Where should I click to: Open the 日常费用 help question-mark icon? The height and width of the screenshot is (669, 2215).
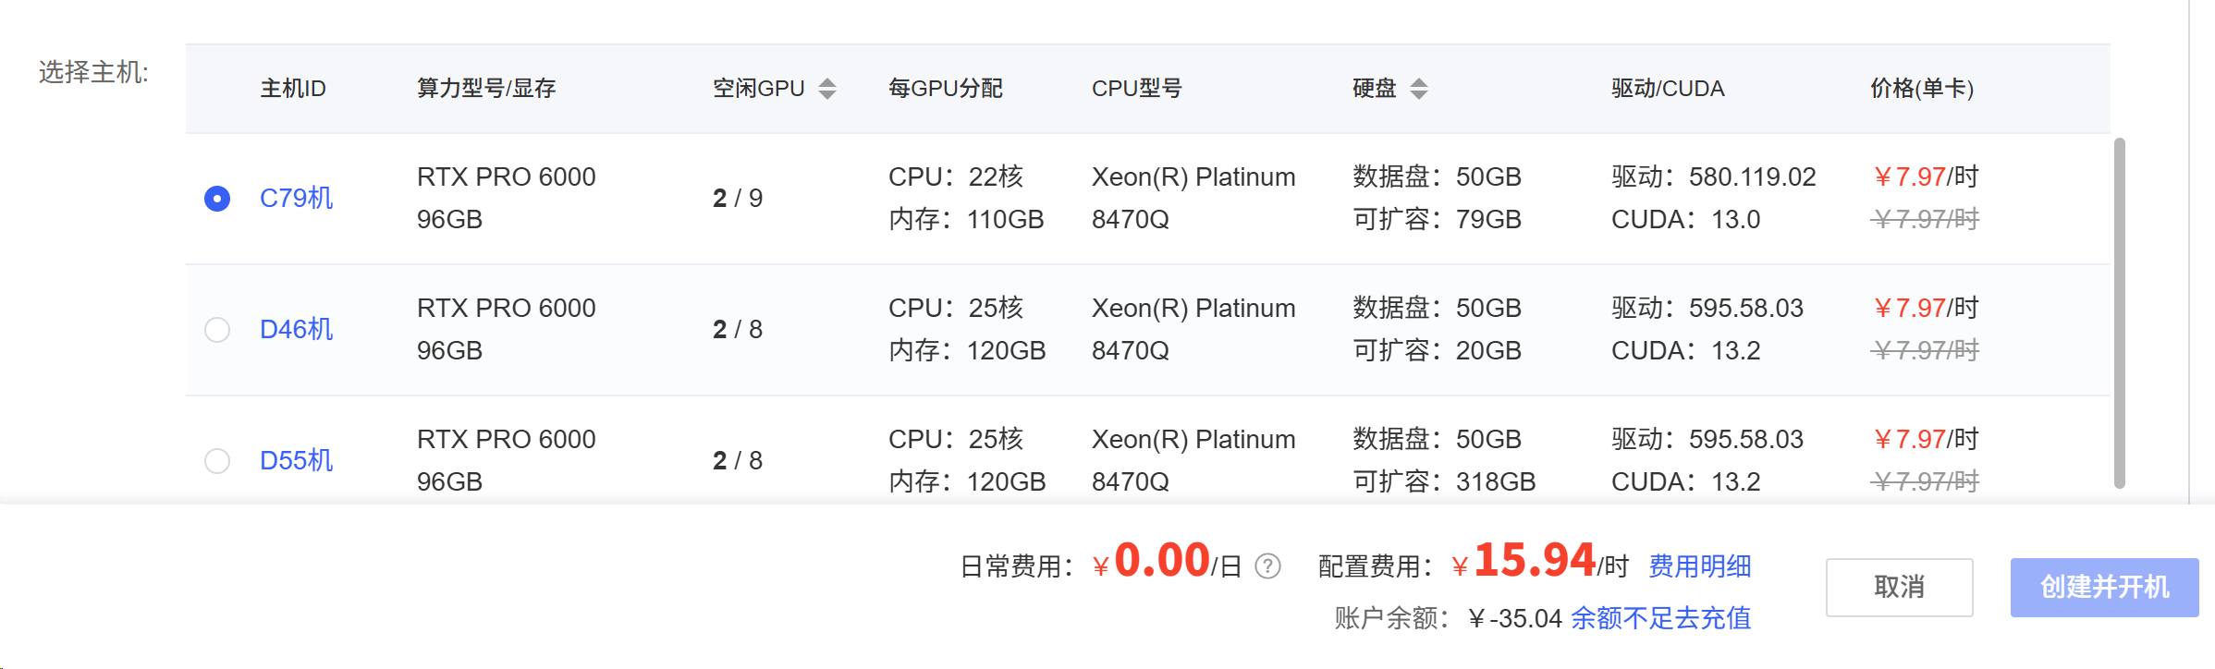tap(1268, 566)
